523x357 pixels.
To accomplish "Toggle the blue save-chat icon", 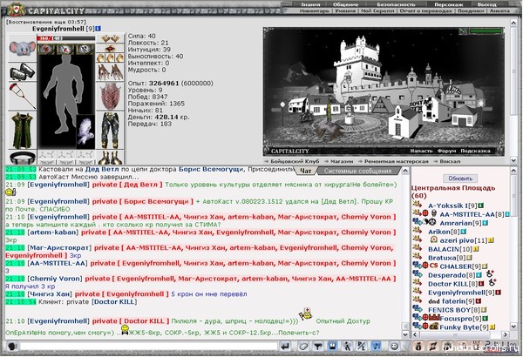I will 333,347.
